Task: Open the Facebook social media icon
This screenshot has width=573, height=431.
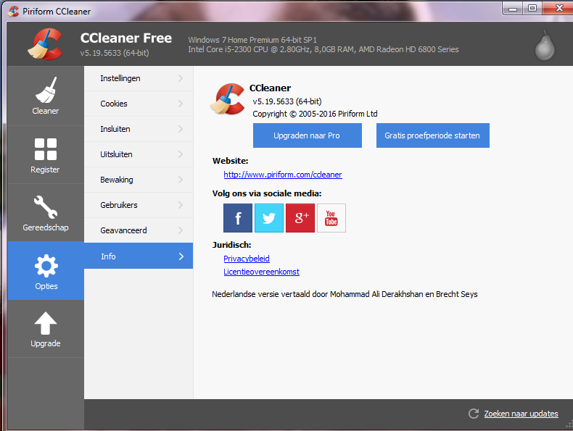Action: 238,218
